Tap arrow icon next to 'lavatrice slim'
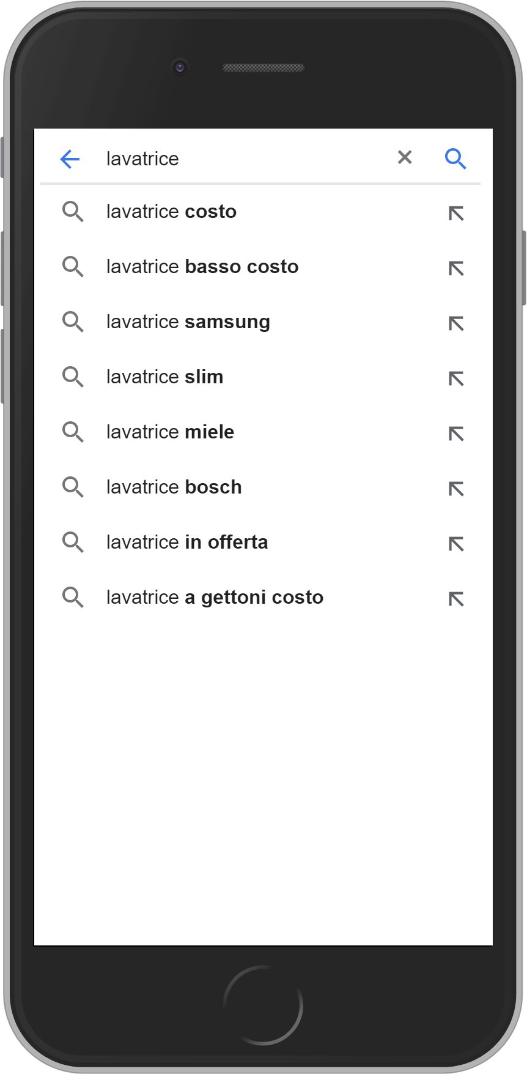527x1074 pixels. (x=456, y=378)
